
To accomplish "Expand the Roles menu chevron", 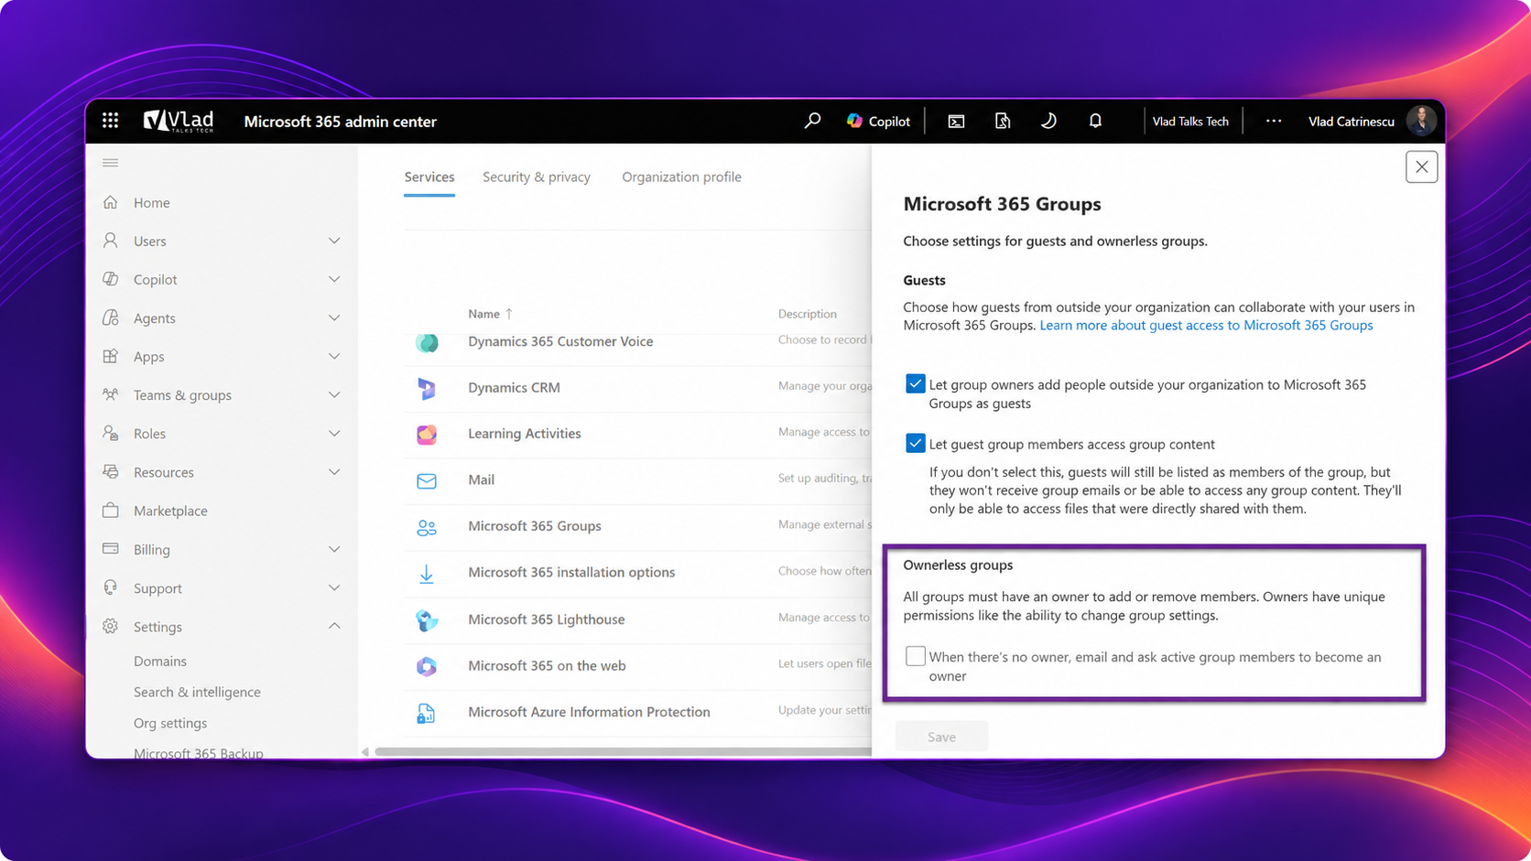I will click(x=334, y=433).
